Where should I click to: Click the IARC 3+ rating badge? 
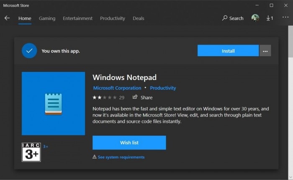pos(31,152)
